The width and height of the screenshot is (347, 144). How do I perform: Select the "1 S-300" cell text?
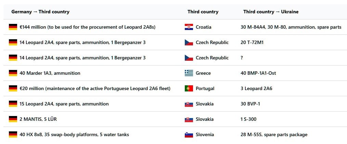248,119
